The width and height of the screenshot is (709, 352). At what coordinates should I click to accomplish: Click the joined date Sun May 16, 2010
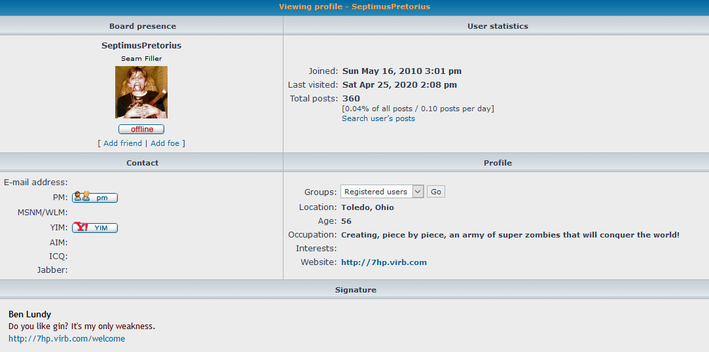(402, 71)
